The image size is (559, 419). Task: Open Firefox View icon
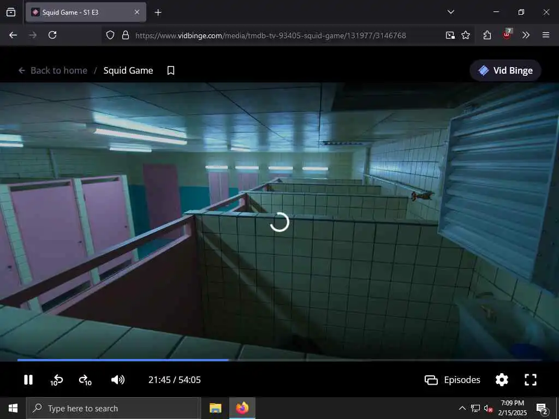[x=11, y=12]
